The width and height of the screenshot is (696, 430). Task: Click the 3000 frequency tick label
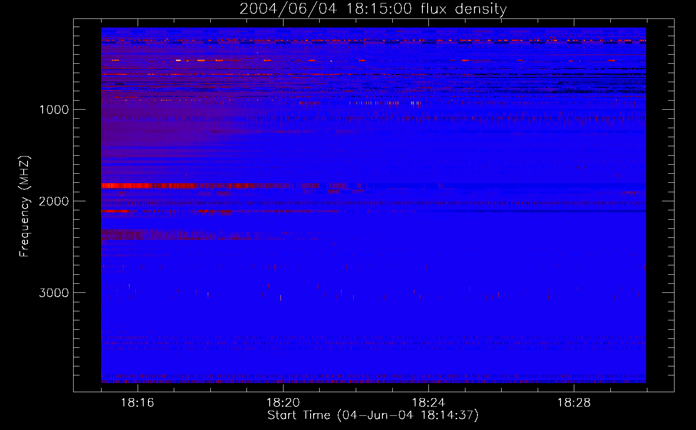(54, 293)
